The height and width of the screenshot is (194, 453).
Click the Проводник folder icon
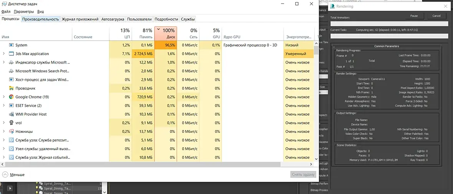point(12,88)
